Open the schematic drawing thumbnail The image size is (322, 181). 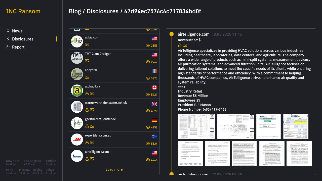(x=236, y=126)
